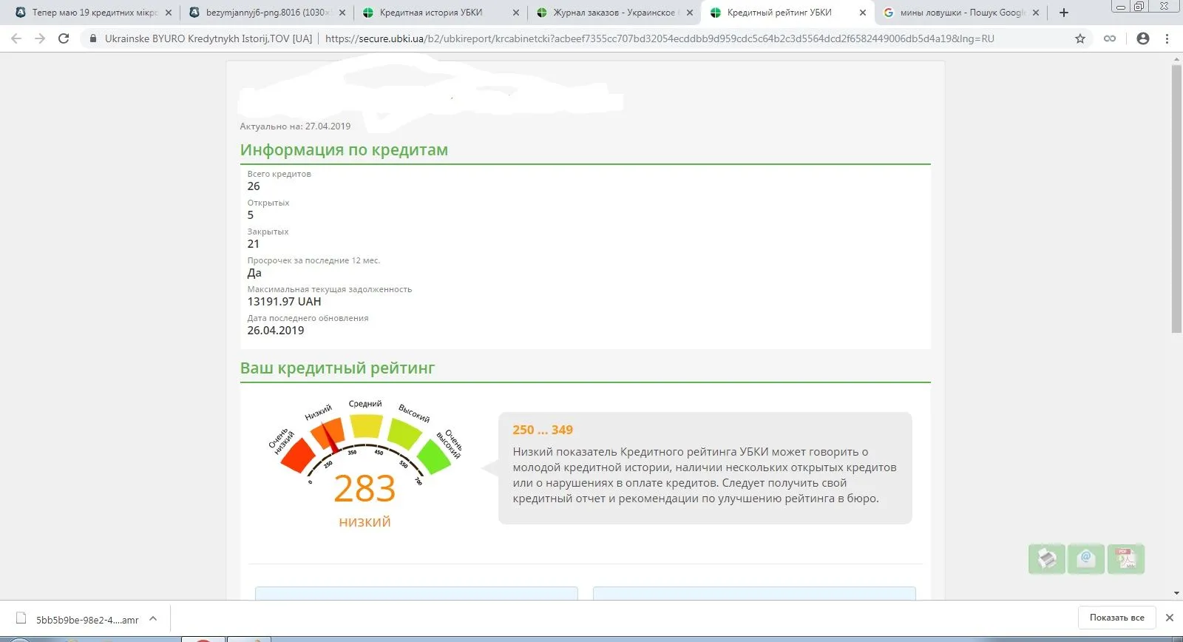Reload the current page
The width and height of the screenshot is (1183, 642).
[64, 38]
